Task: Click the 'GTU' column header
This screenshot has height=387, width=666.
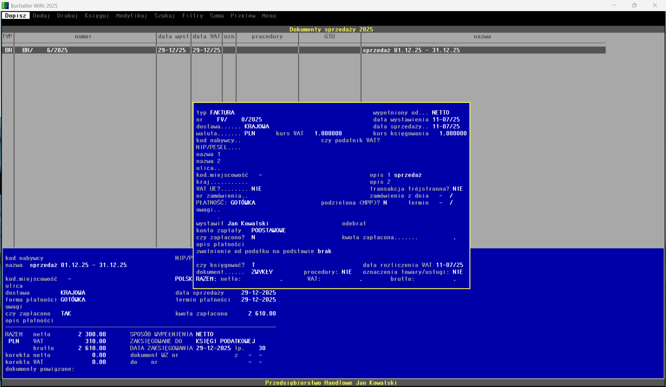Action: (x=330, y=36)
